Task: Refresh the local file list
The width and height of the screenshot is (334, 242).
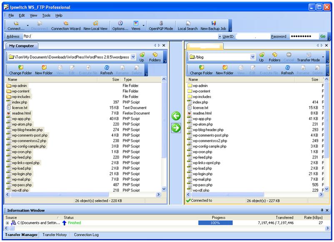Action: click(x=107, y=70)
